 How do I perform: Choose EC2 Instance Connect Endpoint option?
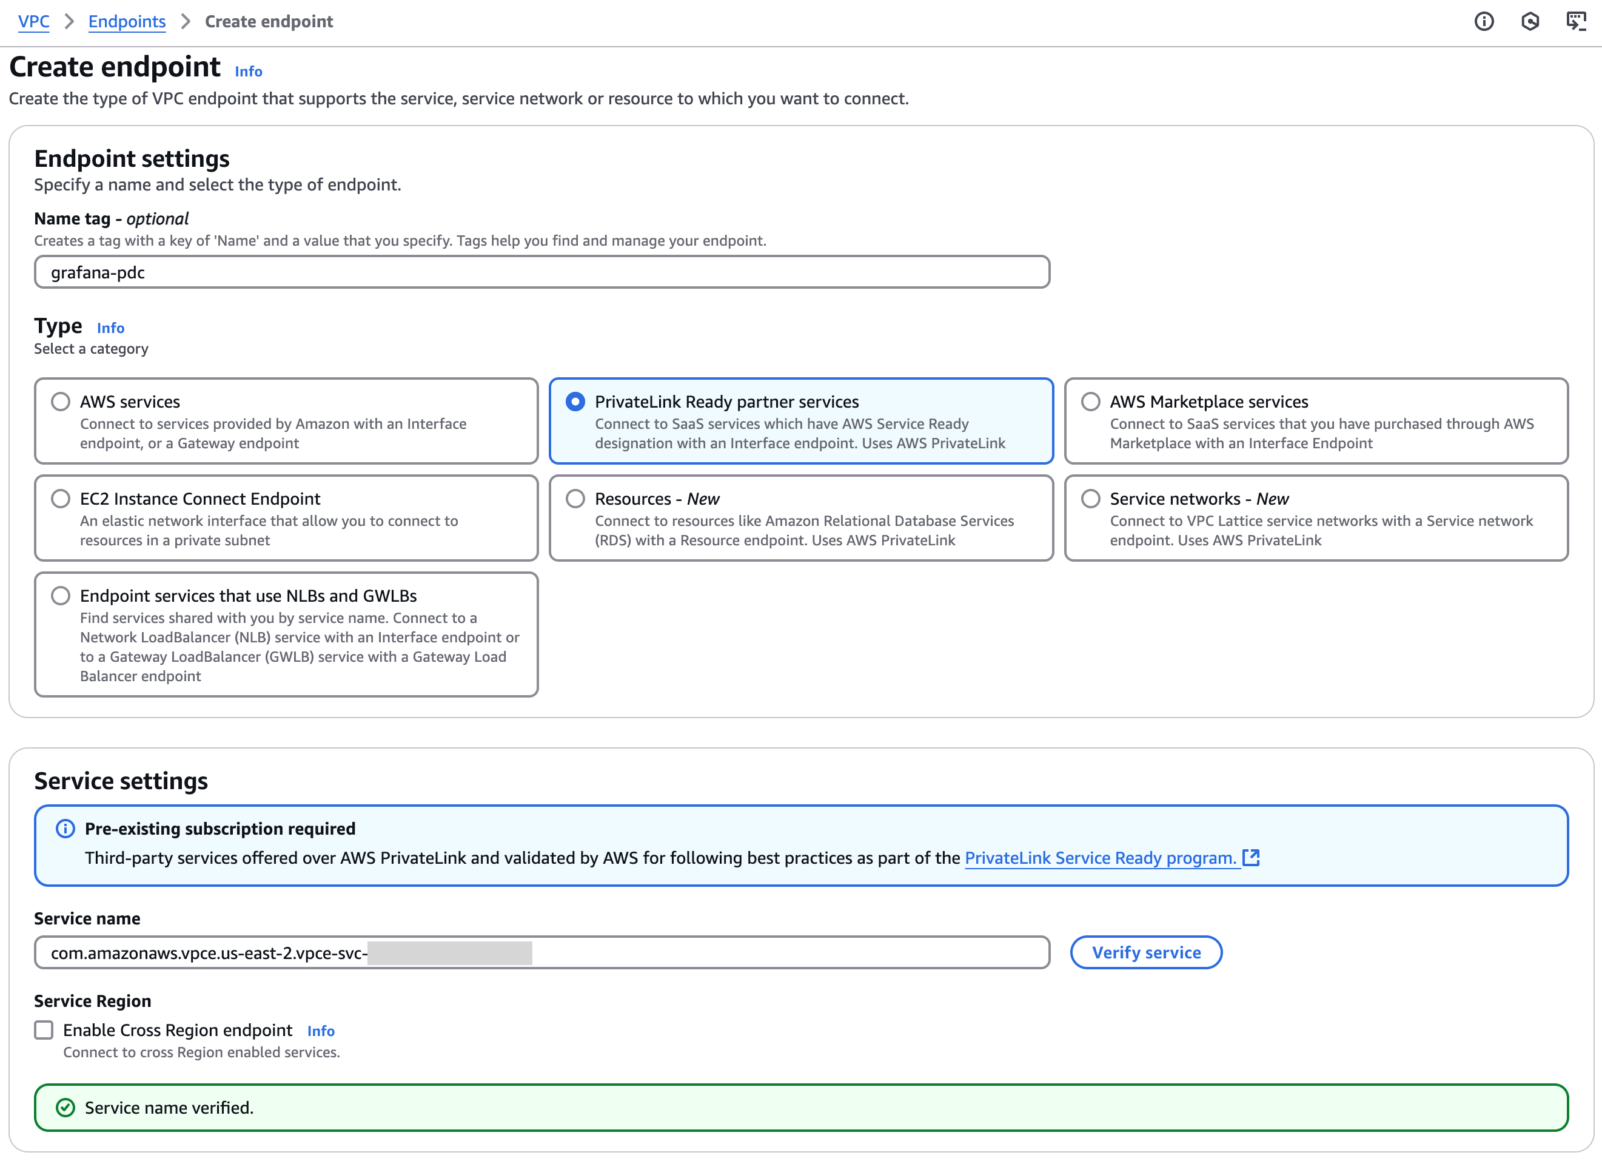[x=61, y=499]
